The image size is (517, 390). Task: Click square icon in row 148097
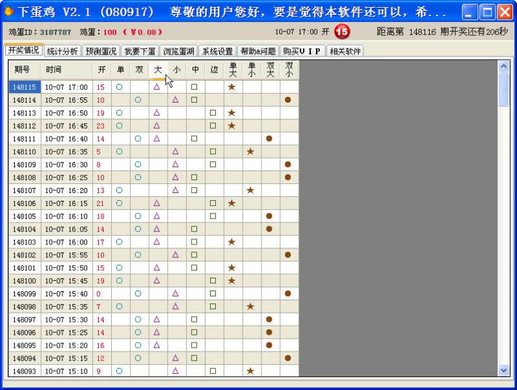click(194, 319)
